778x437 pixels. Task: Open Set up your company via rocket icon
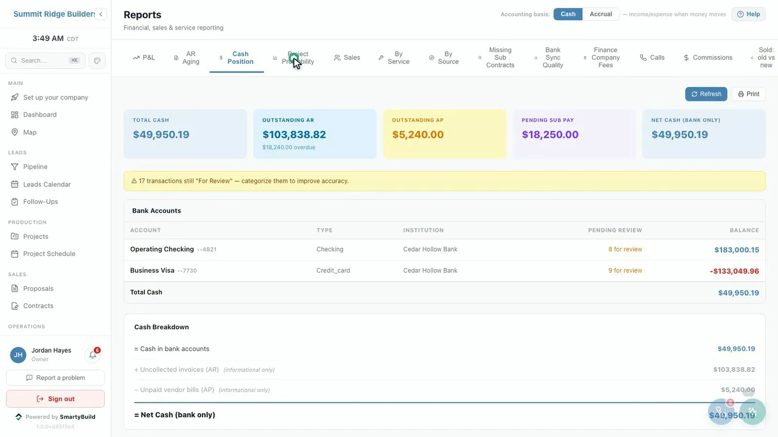click(x=15, y=98)
